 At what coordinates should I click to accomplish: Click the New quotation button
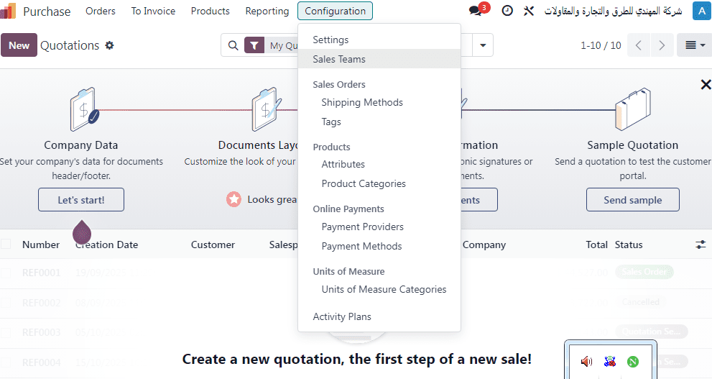(19, 45)
